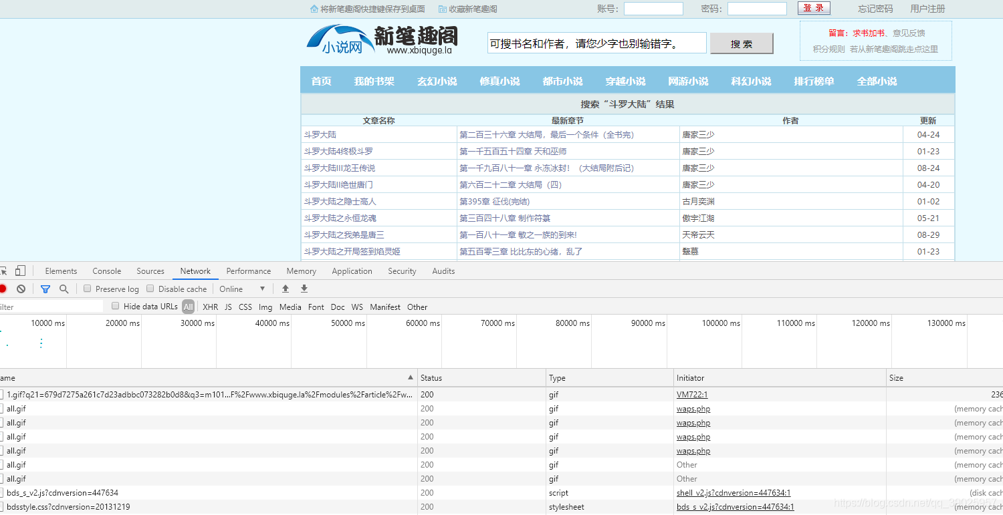Focus the network Filter text field
The image size is (1003, 515).
tap(51, 307)
